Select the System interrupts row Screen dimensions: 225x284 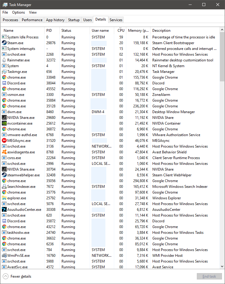(110, 48)
